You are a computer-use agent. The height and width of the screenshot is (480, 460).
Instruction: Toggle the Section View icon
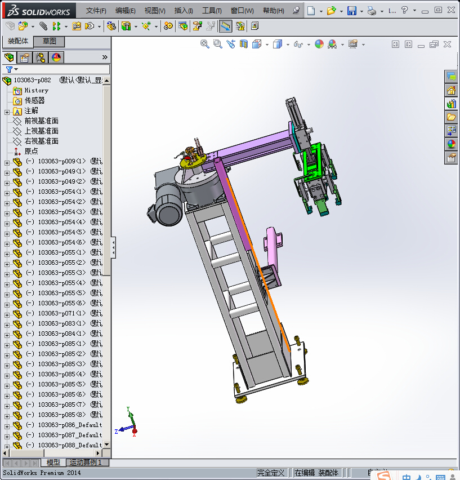243,44
